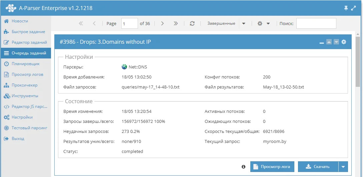The width and height of the screenshot is (363, 177).
Task: Toggle fullscreen expand icon in header
Action: [354, 8]
